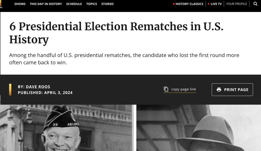Screen dimensions: 261x151
Task: Click the photo of the smiling man in cap
Action: tap(67, 128)
